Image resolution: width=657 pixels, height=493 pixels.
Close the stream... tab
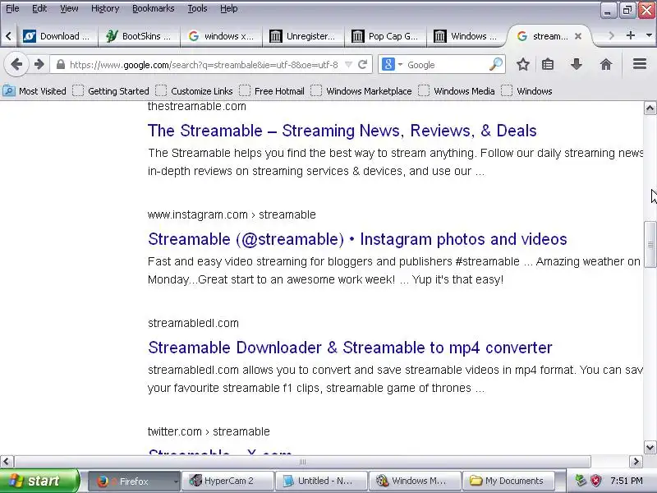[578, 36]
